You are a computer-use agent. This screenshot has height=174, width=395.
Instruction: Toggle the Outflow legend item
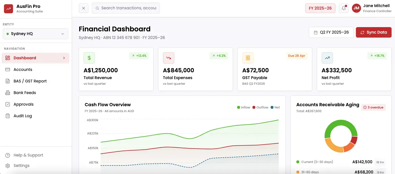(260, 107)
